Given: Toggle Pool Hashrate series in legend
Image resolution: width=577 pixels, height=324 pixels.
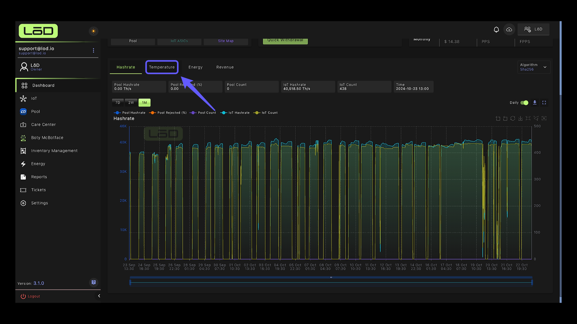Looking at the screenshot, I should [x=130, y=113].
